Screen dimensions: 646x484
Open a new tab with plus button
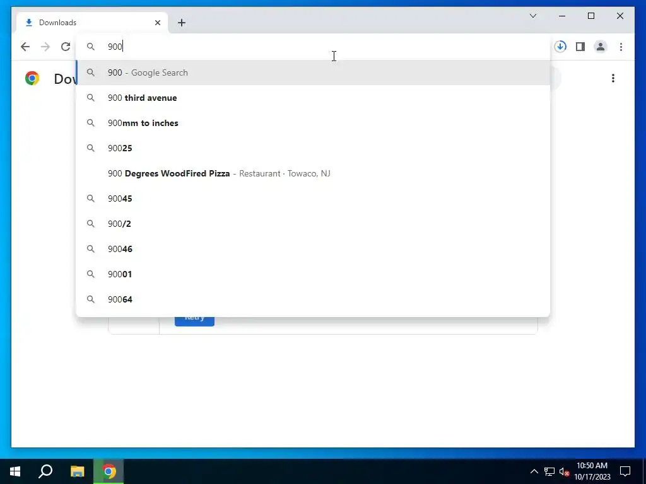[182, 23]
